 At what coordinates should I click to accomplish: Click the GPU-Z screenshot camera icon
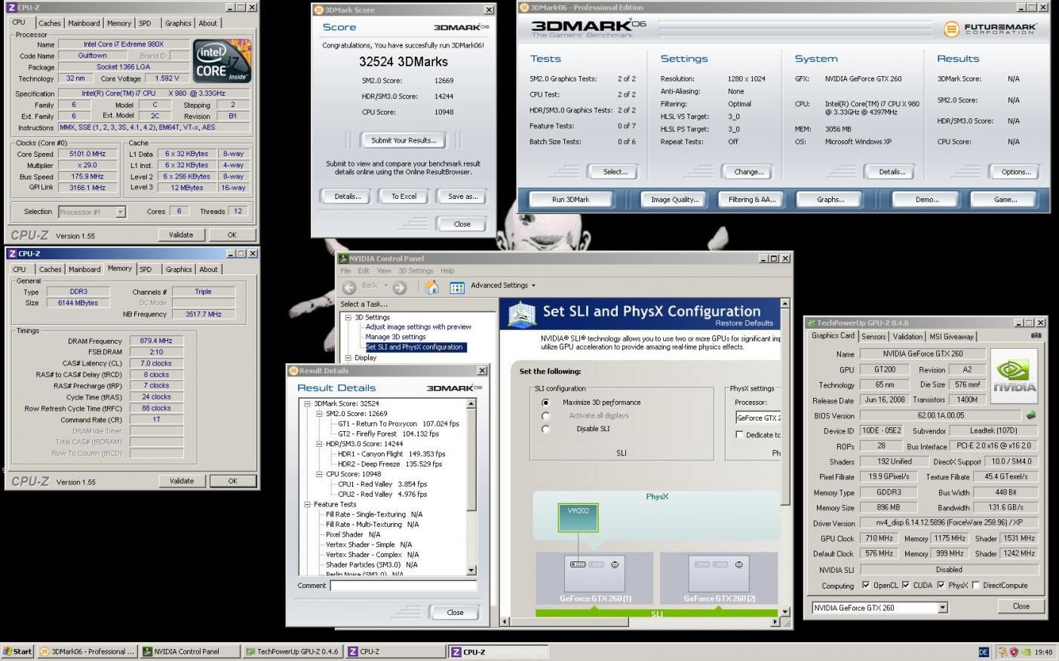coord(1036,335)
